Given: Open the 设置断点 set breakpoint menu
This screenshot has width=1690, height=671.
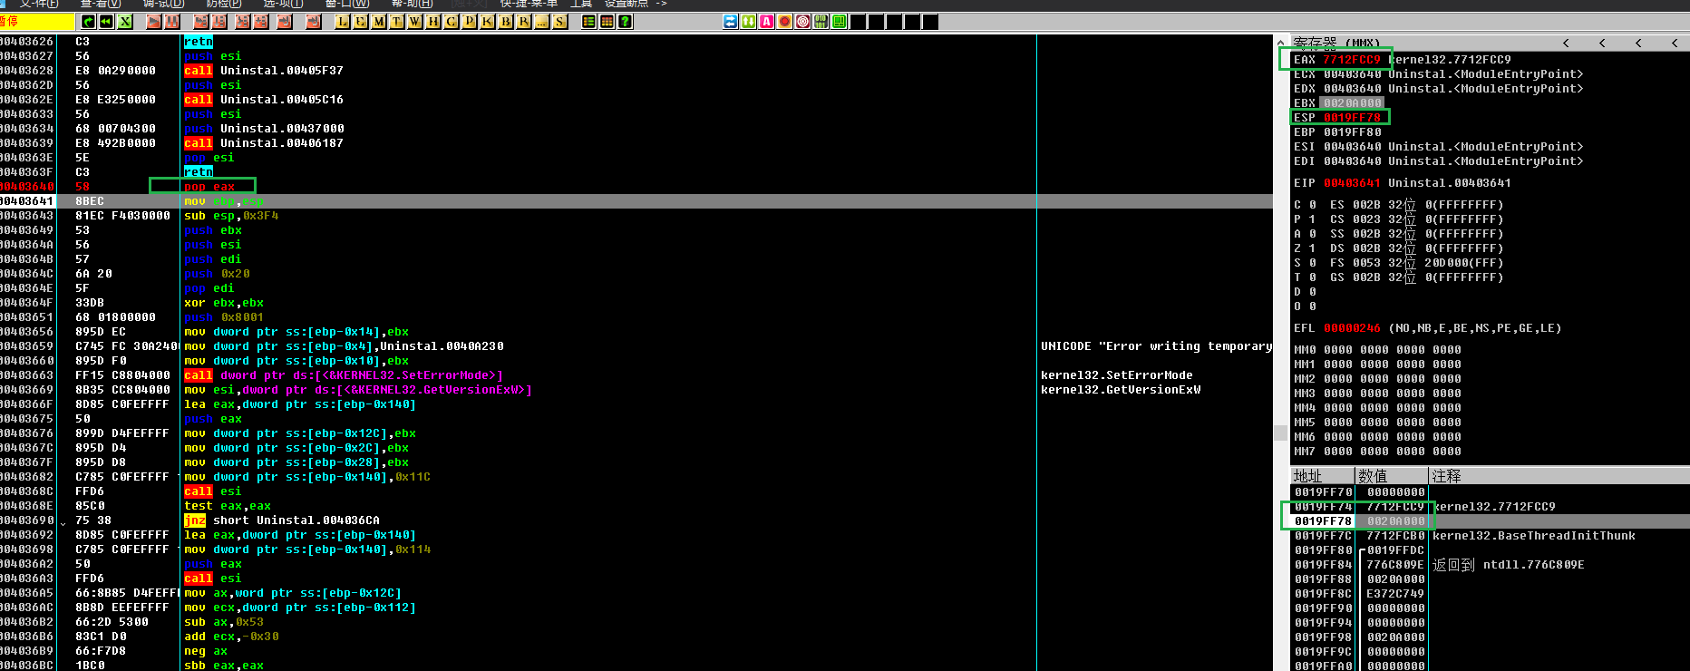Looking at the screenshot, I should [626, 4].
